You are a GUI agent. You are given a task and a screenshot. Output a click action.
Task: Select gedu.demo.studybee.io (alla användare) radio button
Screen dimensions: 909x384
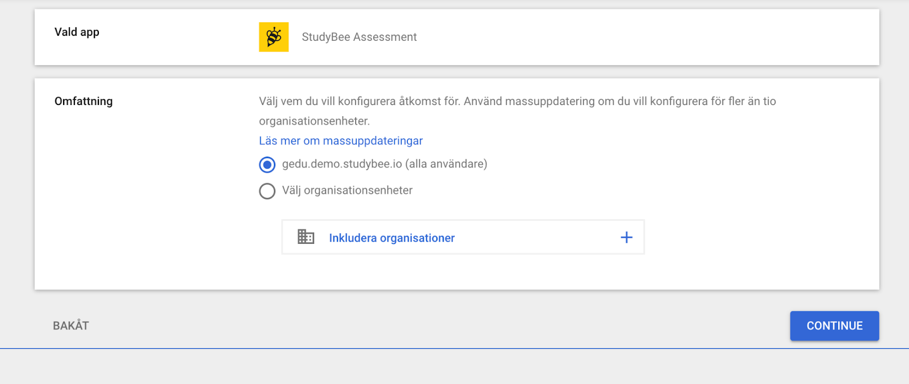pos(267,165)
